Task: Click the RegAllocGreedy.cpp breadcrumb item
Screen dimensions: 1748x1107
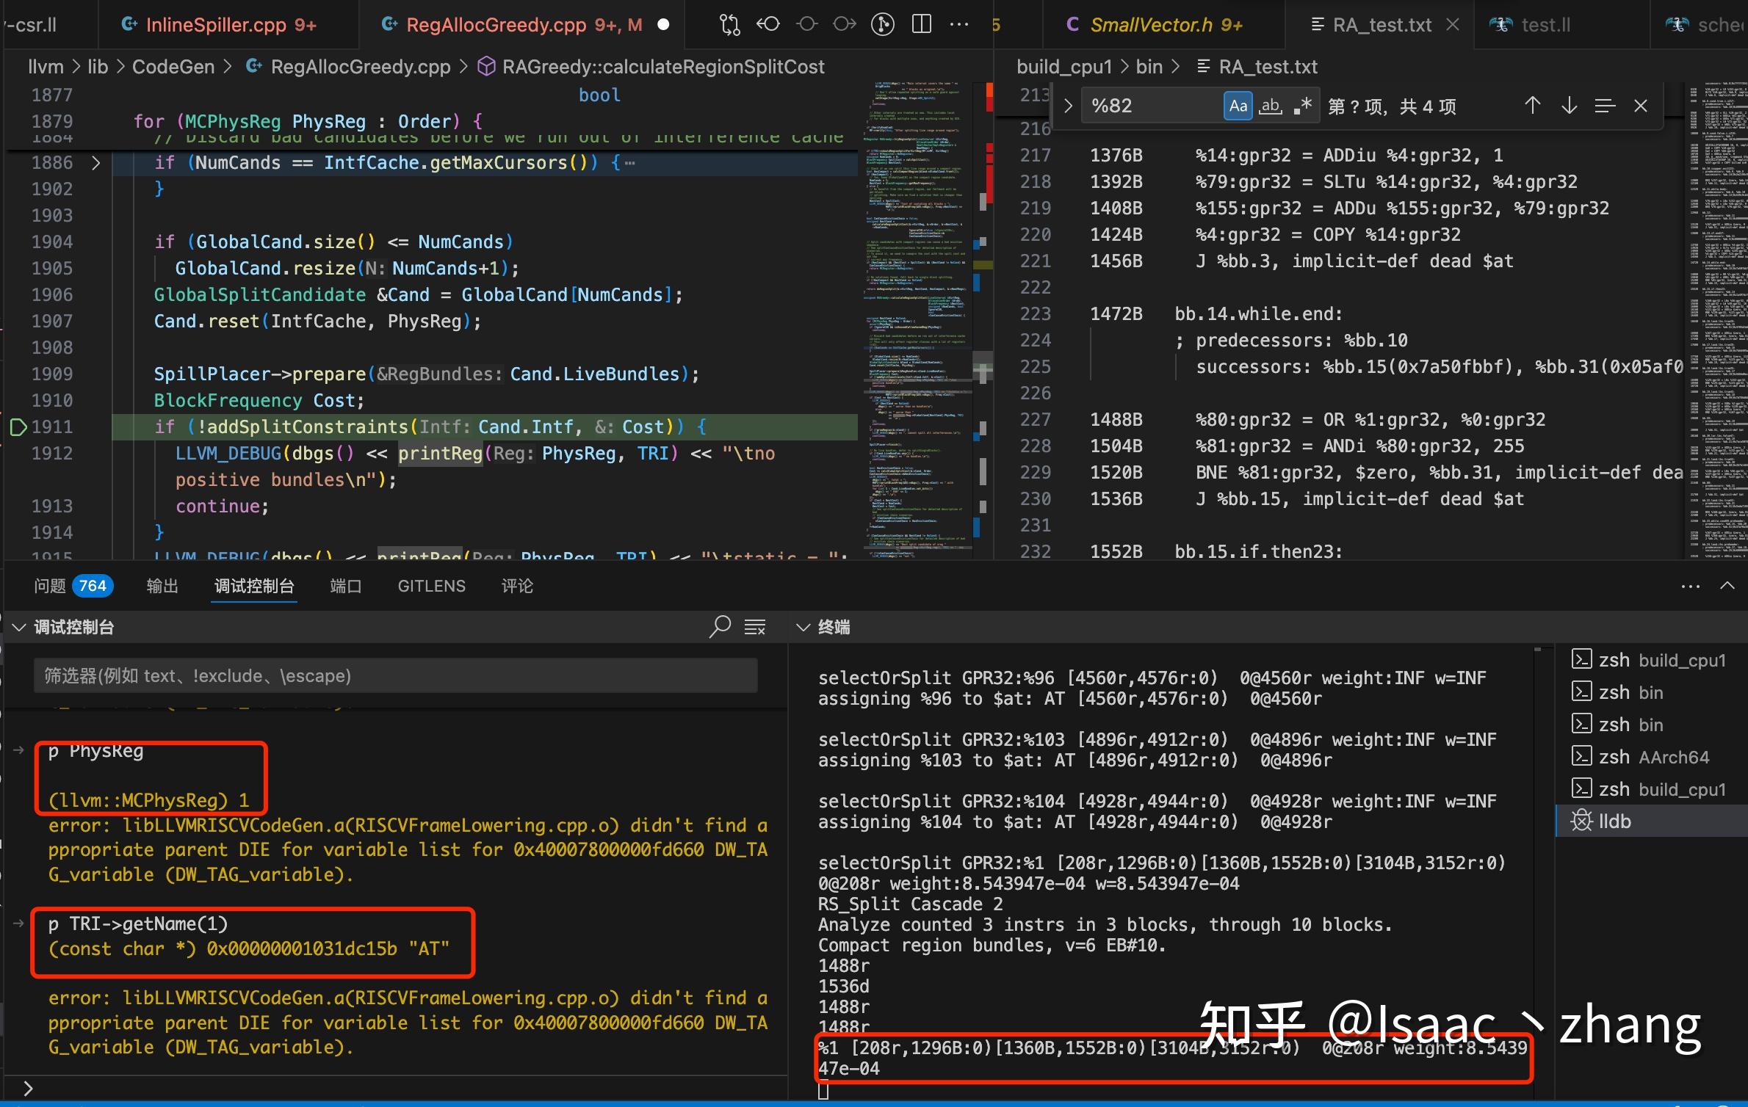Action: [360, 67]
